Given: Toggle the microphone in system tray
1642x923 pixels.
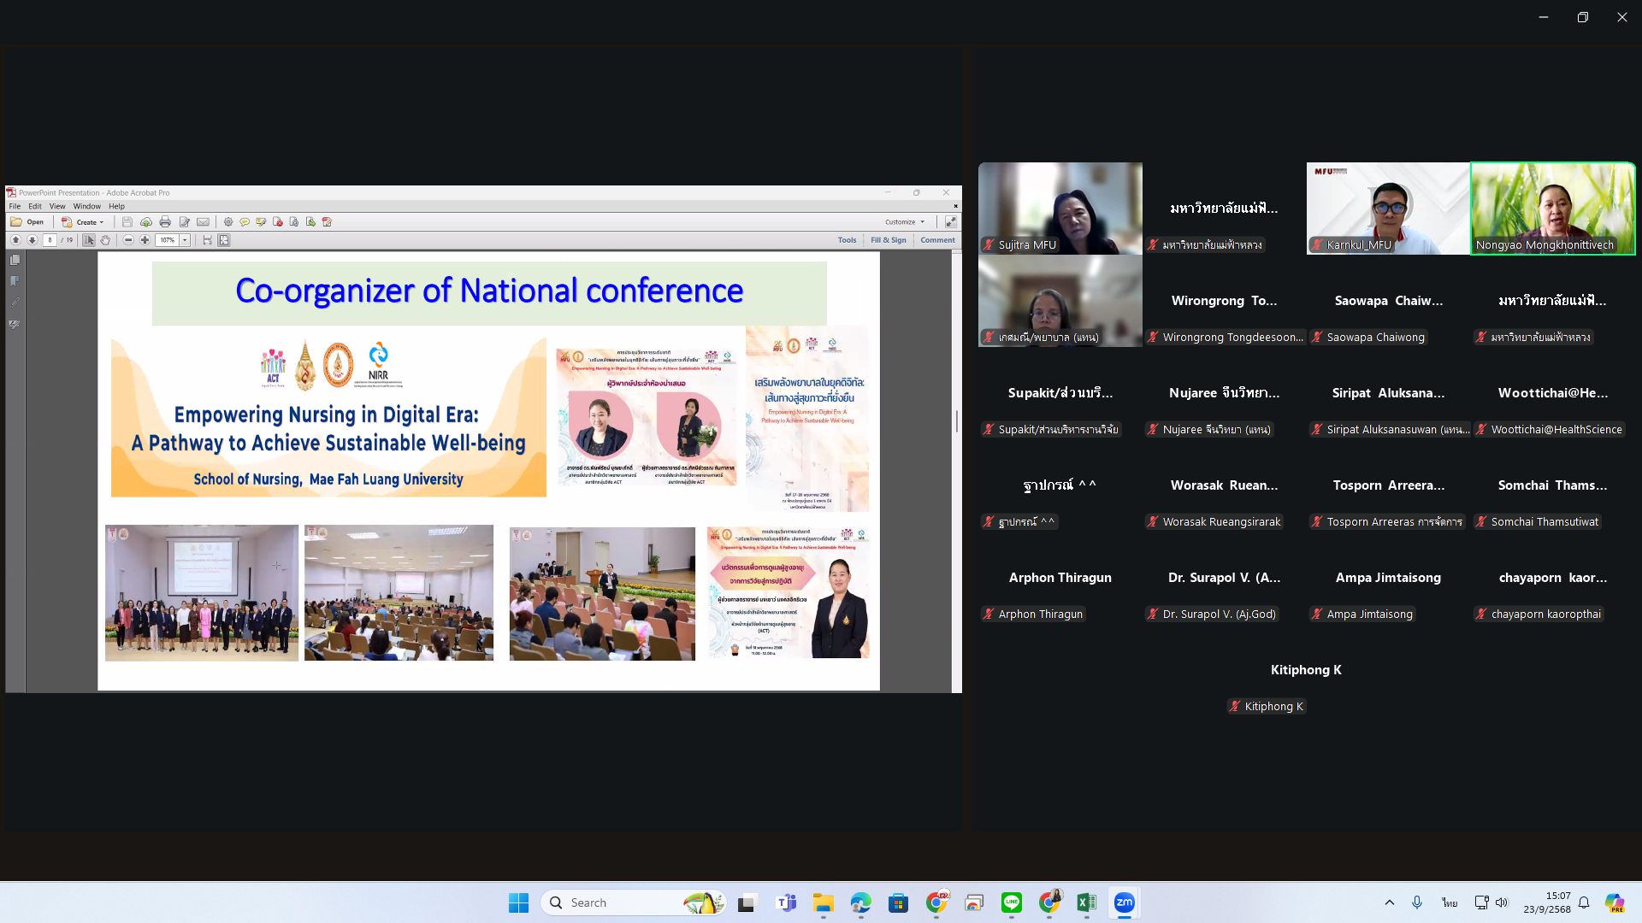Looking at the screenshot, I should coord(1417,902).
